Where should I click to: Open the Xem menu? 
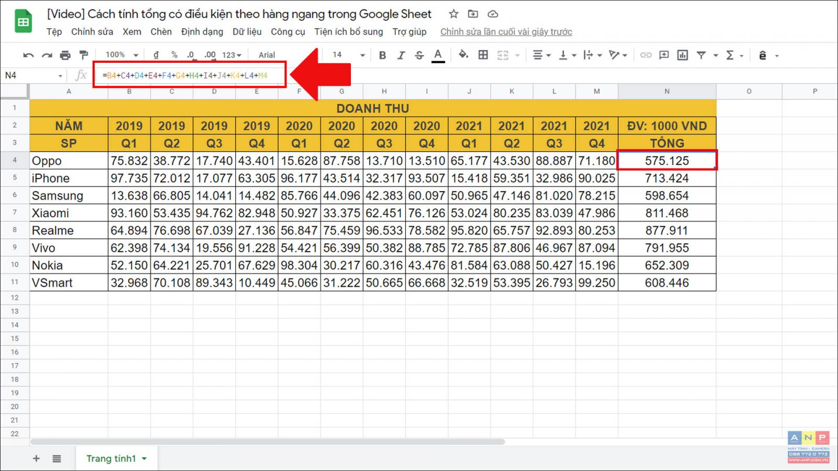click(x=132, y=32)
